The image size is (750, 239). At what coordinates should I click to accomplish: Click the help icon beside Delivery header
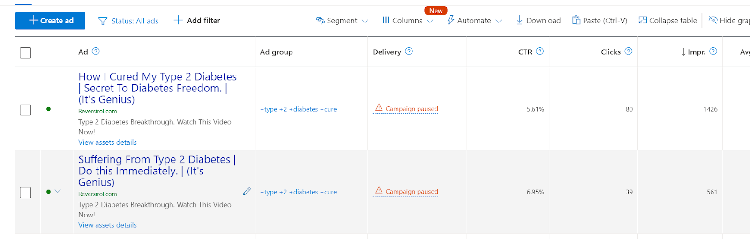tap(409, 52)
